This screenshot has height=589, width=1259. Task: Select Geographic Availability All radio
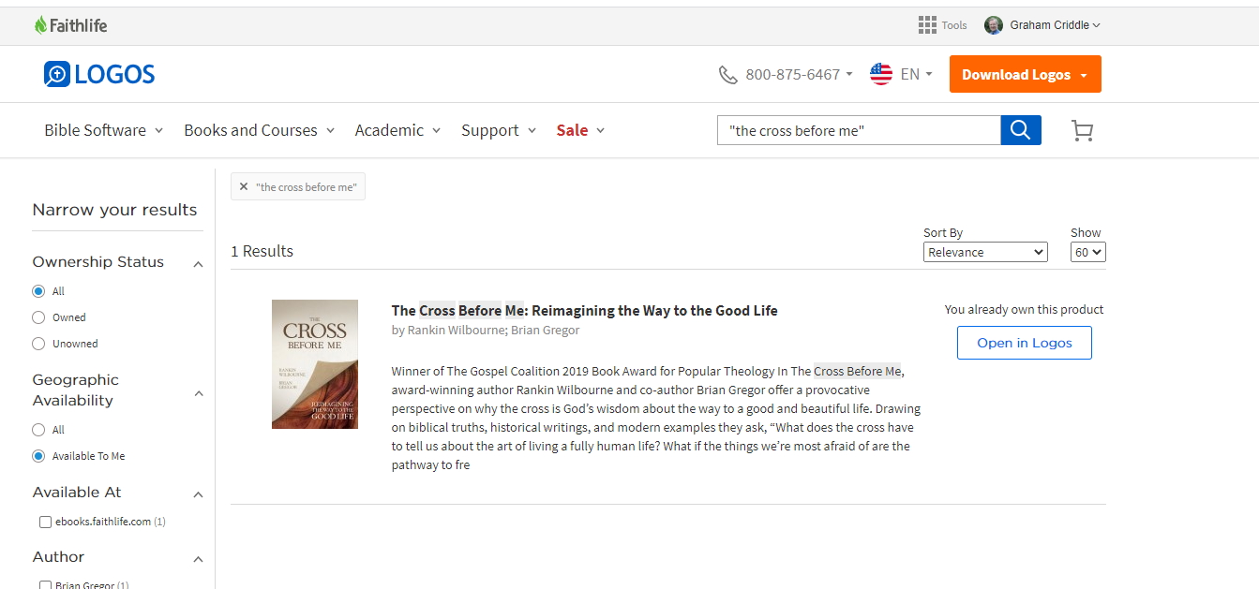point(38,430)
